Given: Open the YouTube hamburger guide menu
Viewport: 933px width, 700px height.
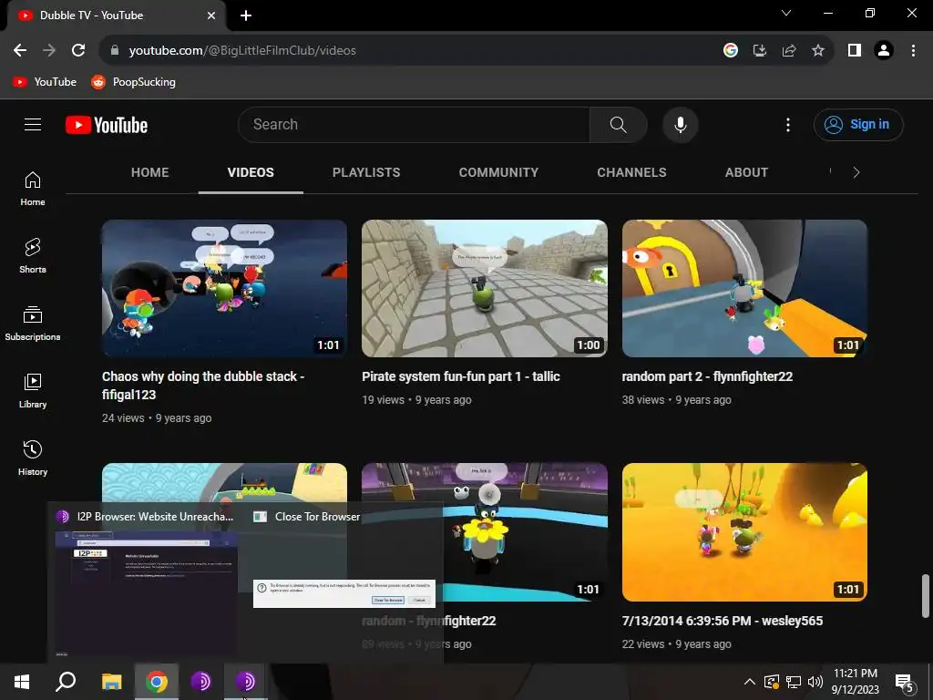Looking at the screenshot, I should pyautogui.click(x=33, y=124).
